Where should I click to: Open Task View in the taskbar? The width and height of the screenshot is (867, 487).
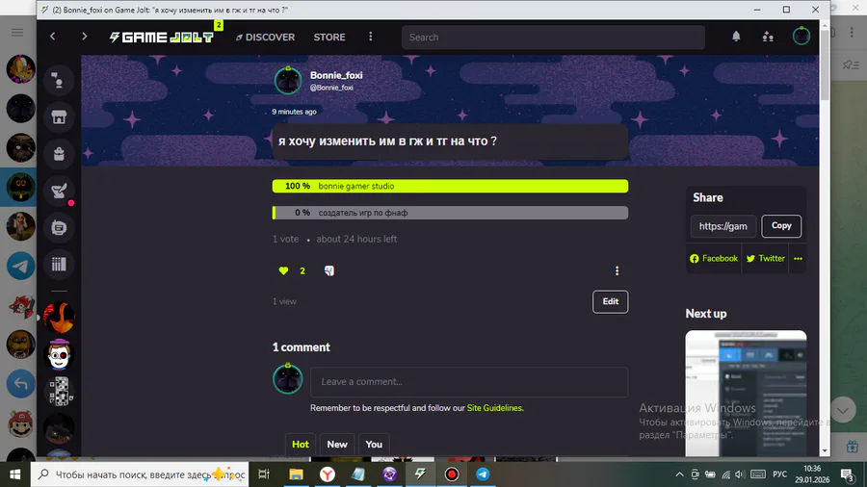(x=264, y=474)
